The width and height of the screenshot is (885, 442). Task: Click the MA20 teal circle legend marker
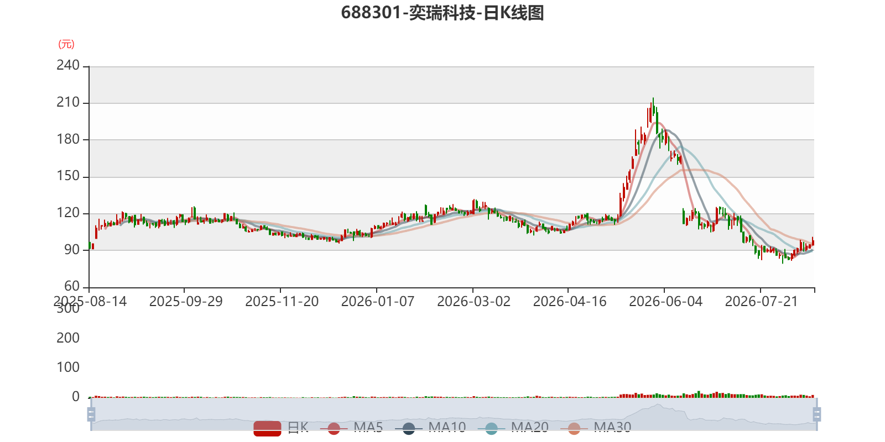click(491, 428)
